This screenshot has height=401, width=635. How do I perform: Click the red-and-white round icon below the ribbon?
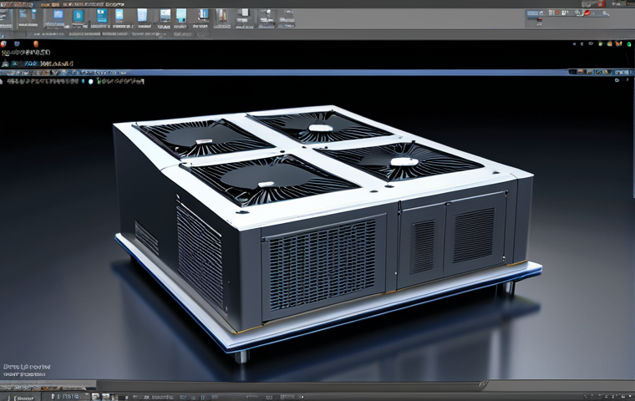3,43
